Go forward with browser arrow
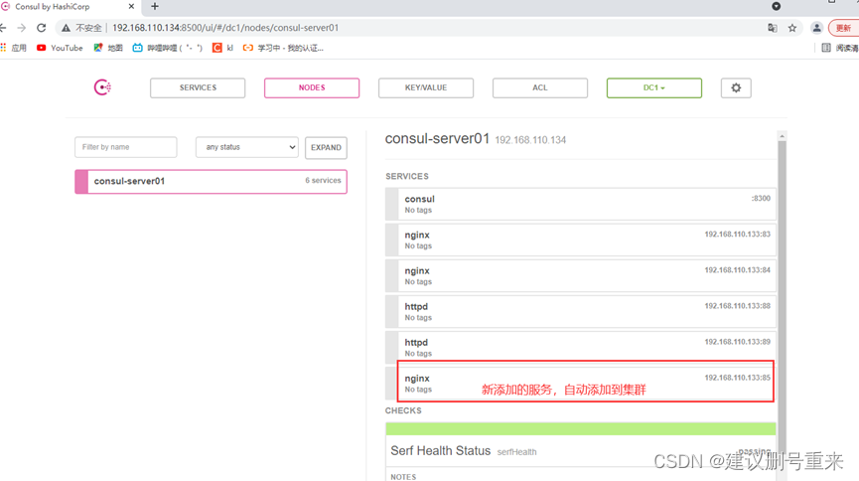Image resolution: width=859 pixels, height=481 pixels. (22, 28)
